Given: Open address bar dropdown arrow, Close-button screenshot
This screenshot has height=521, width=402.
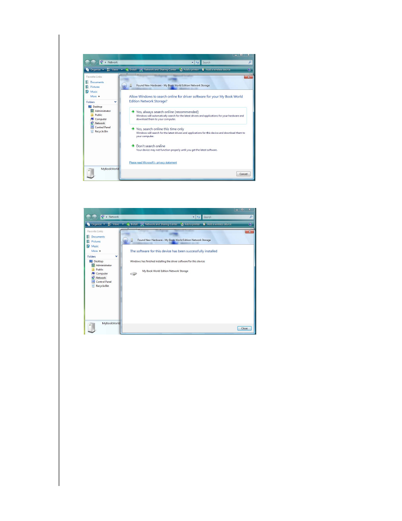Looking at the screenshot, I should coord(193,217).
